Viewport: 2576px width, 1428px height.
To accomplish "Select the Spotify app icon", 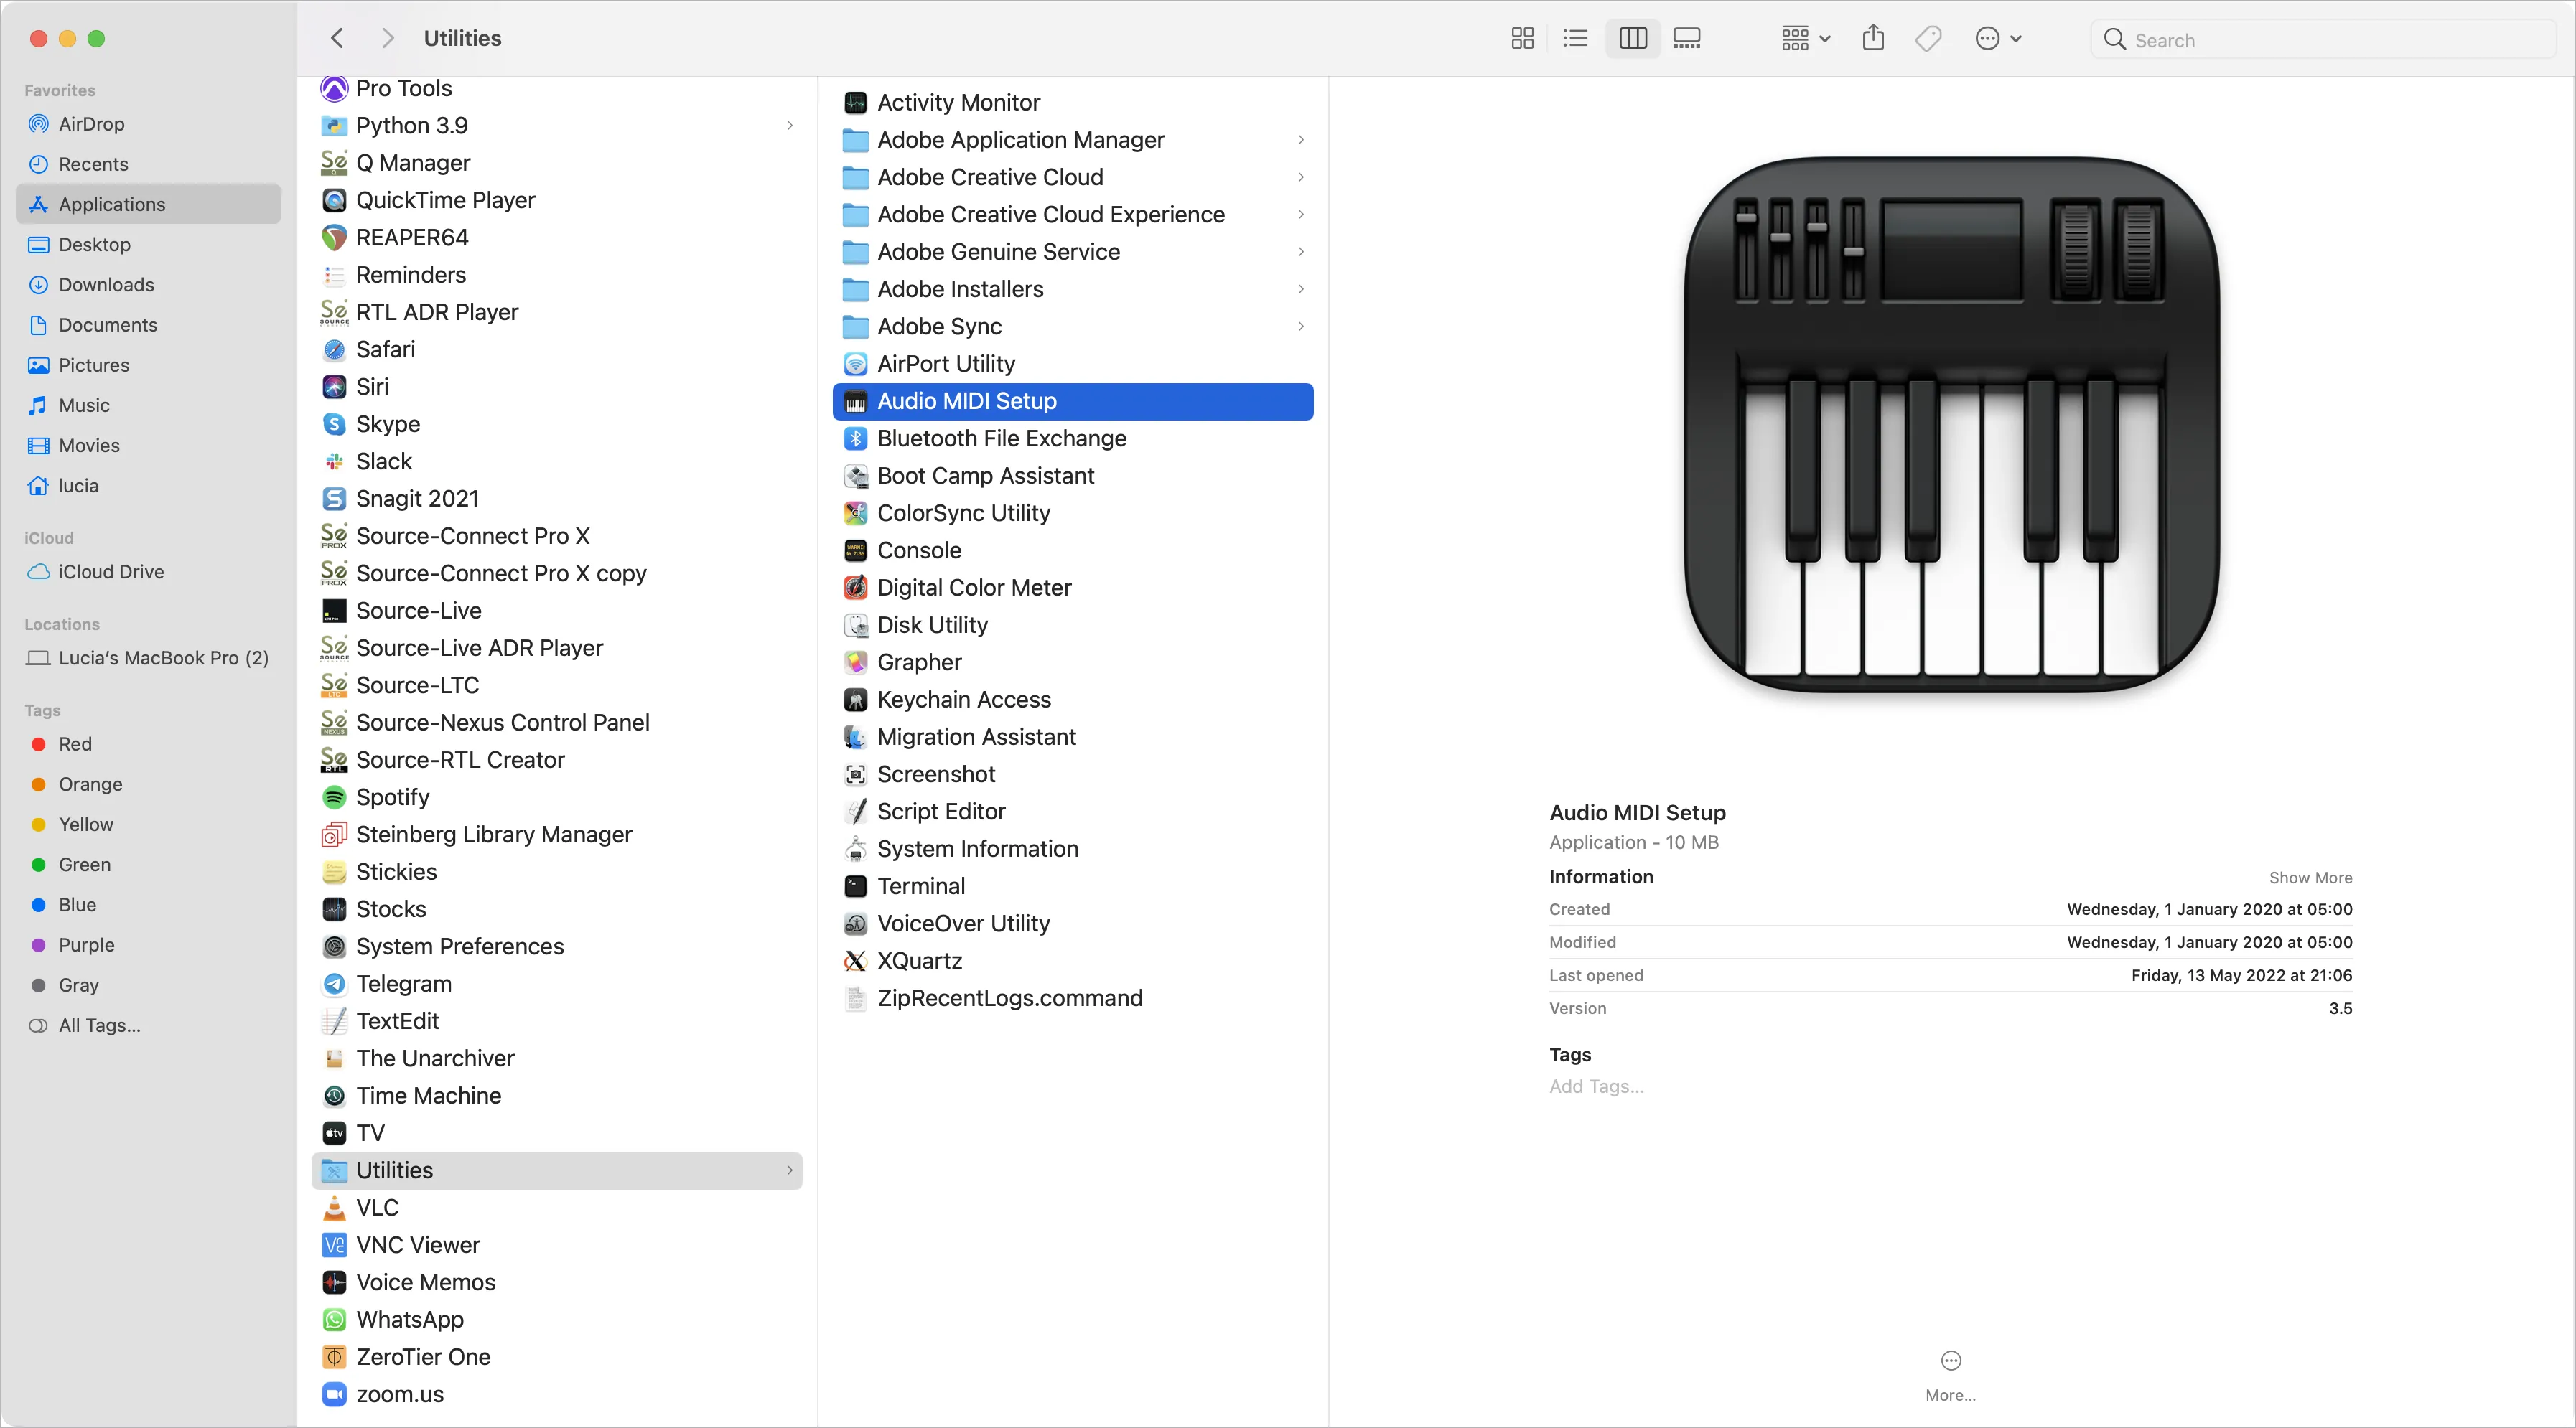I will [x=334, y=797].
